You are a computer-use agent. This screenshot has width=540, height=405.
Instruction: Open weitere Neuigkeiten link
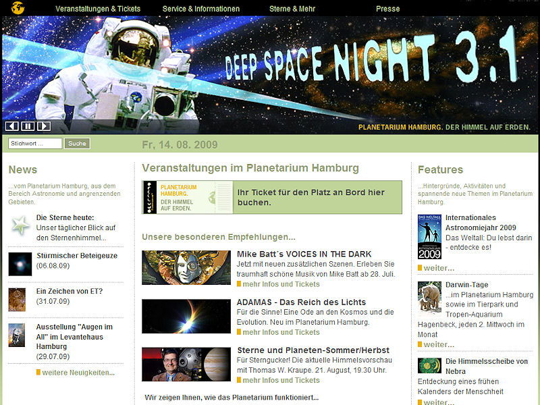pos(78,373)
